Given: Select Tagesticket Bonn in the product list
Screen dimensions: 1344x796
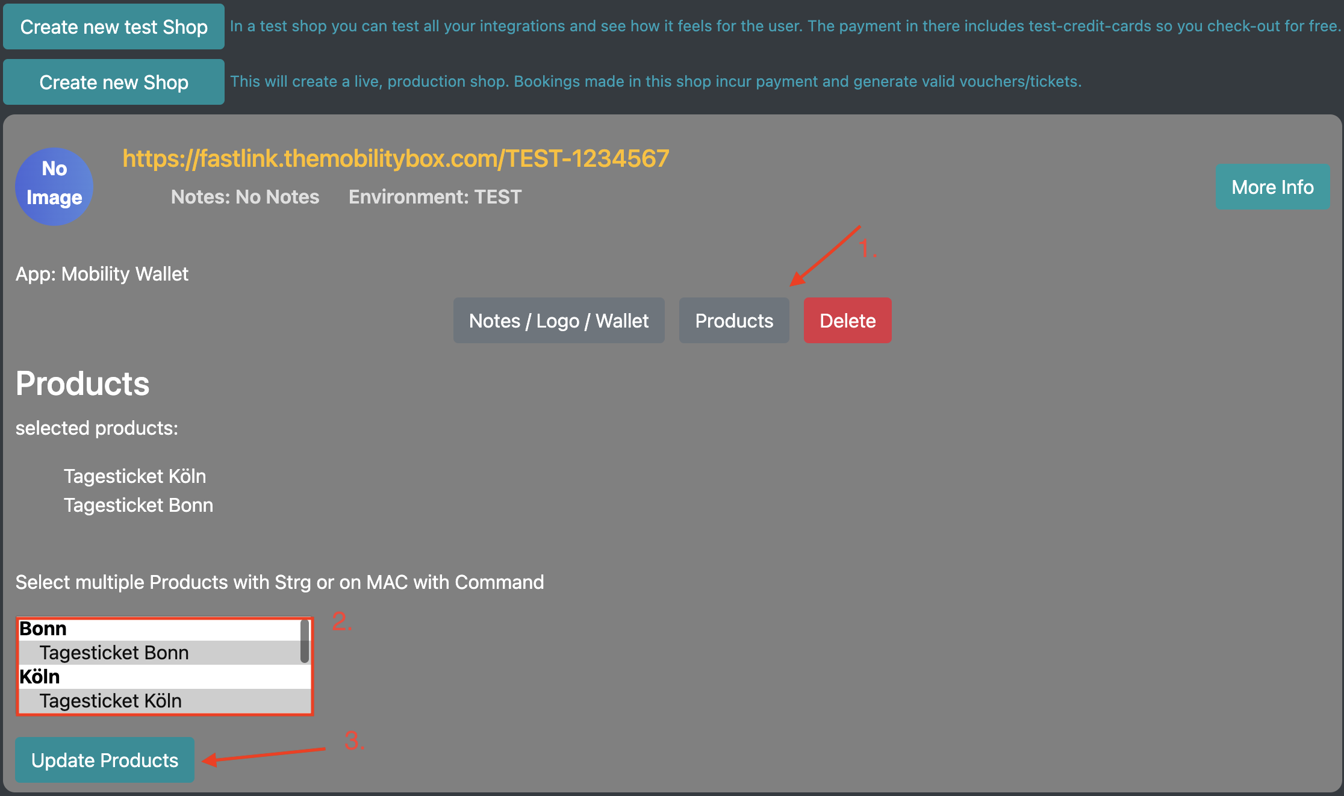Looking at the screenshot, I should tap(160, 653).
